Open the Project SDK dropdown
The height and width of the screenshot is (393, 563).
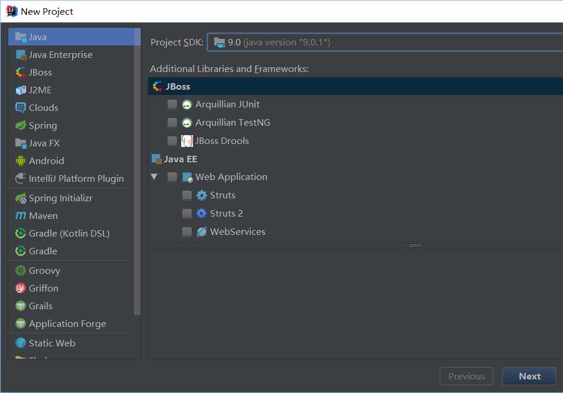point(385,42)
